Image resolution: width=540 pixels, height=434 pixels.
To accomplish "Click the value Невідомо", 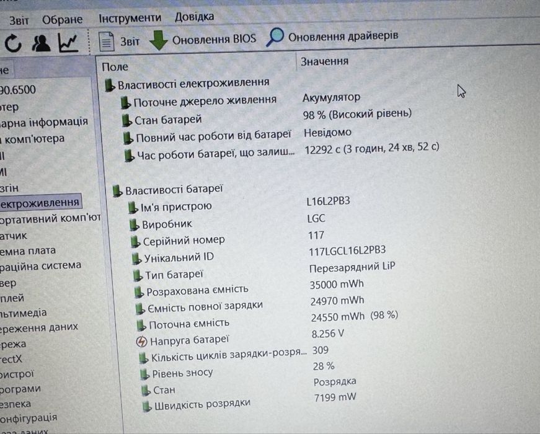I will coord(327,132).
